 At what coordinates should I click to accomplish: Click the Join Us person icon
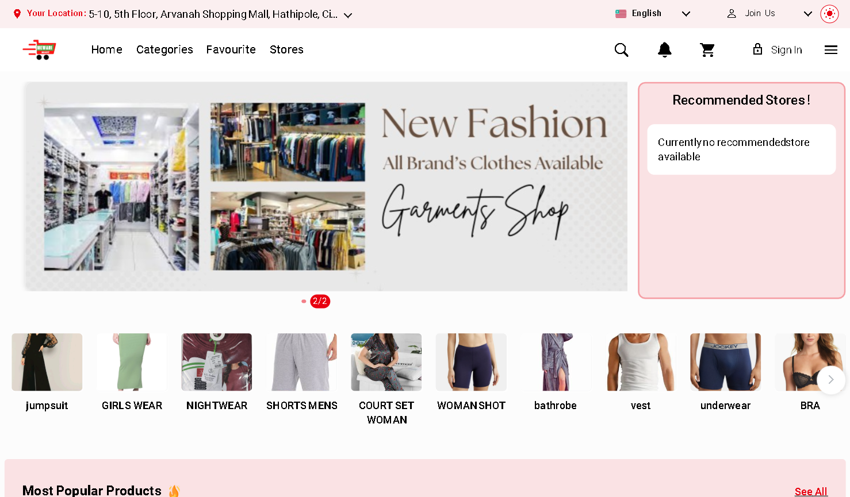click(x=731, y=13)
